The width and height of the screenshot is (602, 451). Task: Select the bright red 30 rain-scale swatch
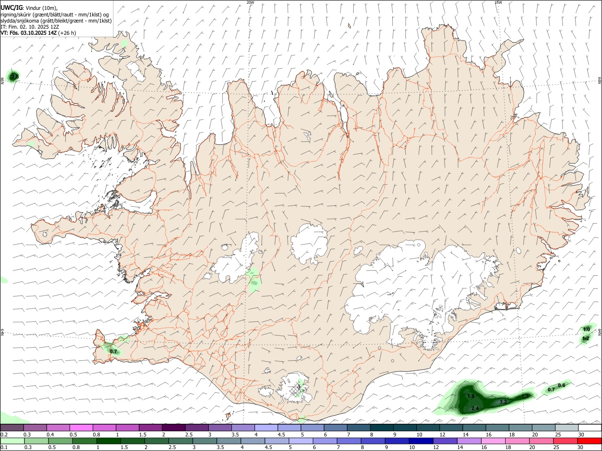pos(589,441)
